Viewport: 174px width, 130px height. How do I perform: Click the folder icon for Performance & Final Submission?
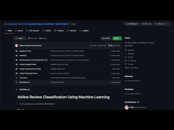[17, 60]
